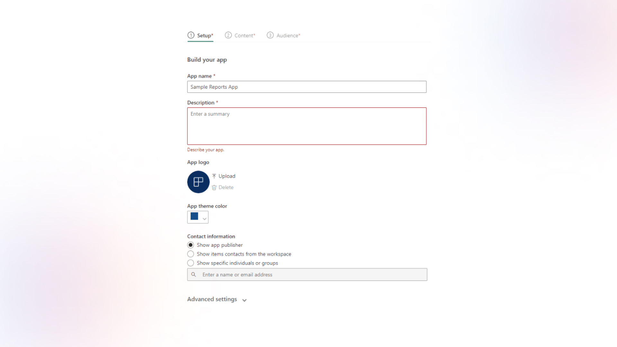617x347 pixels.
Task: Click the Audience step indicator icon
Action: (x=270, y=35)
